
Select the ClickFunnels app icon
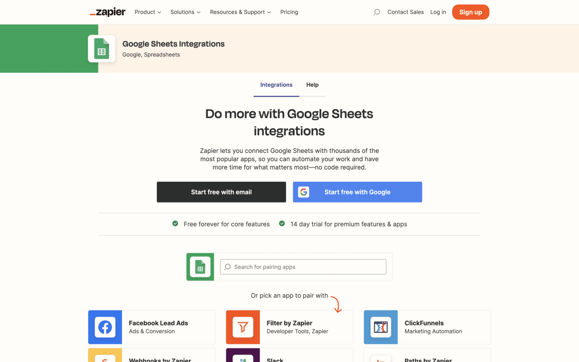[381, 327]
